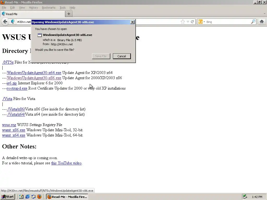Click the Binary File (6.5 MB) text

coord(69,40)
